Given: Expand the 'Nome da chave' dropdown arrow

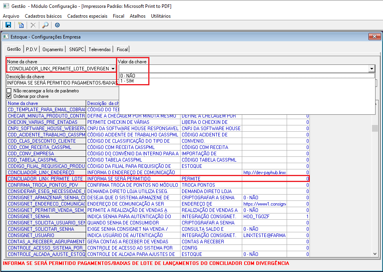Looking at the screenshot, I should coord(113,69).
